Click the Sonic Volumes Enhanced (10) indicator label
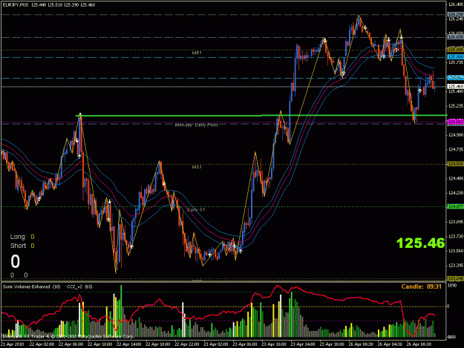Image resolution: width=464 pixels, height=348 pixels. [31, 286]
